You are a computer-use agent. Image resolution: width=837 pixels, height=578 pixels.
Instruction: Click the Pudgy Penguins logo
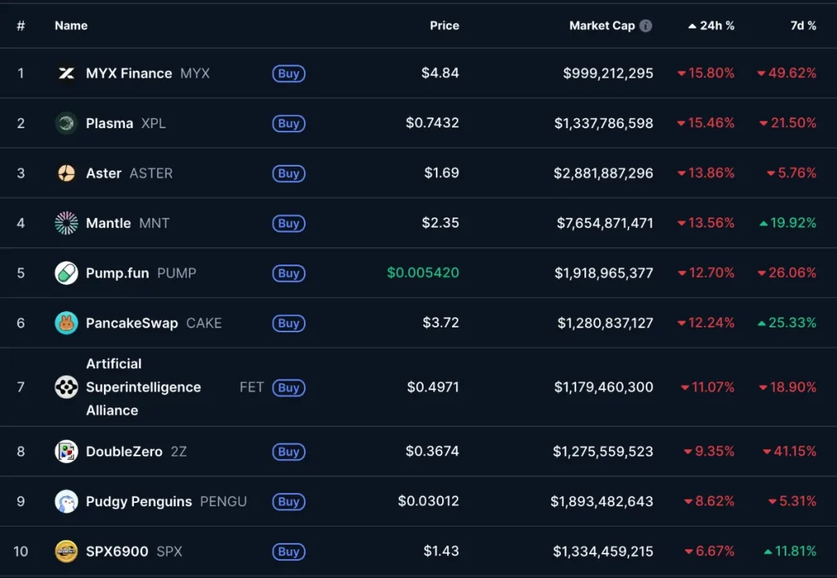click(68, 501)
